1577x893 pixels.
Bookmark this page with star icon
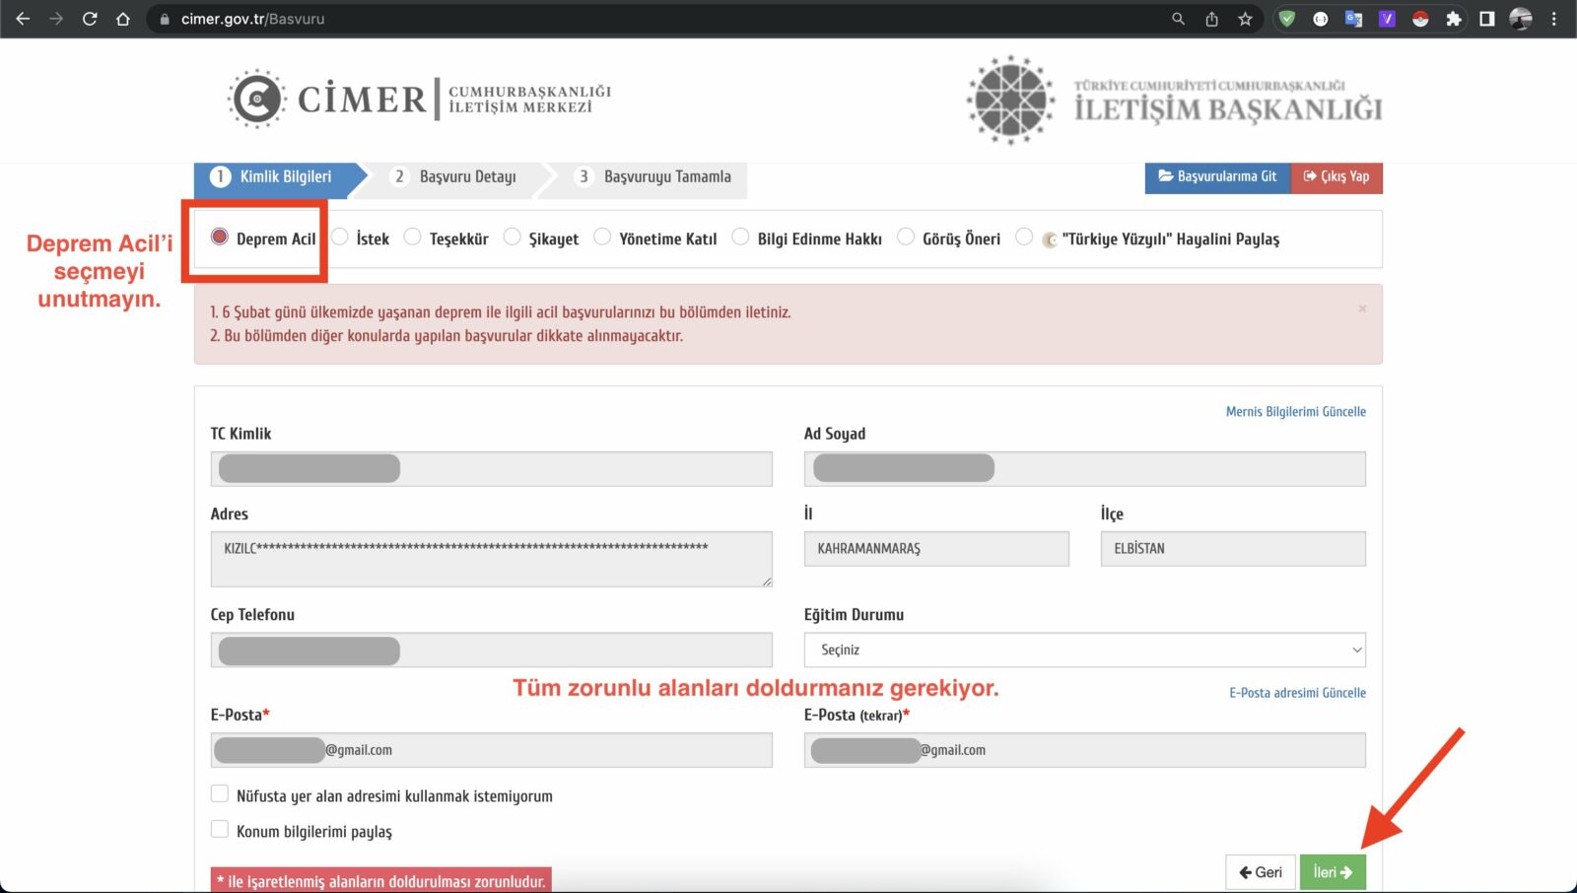pos(1245,19)
